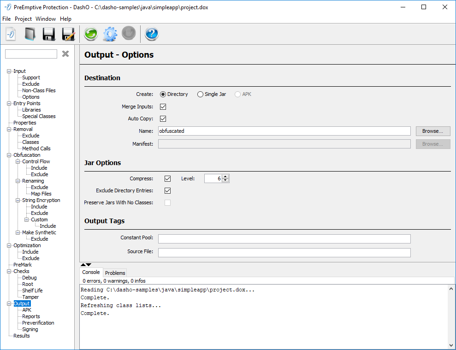Image resolution: width=456 pixels, height=350 pixels.
Task: Click the New Project toolbar icon
Action: 11,34
